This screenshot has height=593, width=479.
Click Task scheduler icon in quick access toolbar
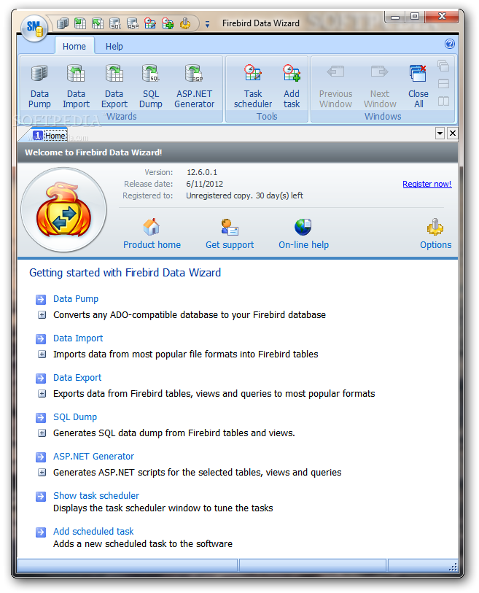(150, 24)
